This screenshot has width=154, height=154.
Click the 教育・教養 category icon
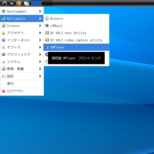pos(4,69)
